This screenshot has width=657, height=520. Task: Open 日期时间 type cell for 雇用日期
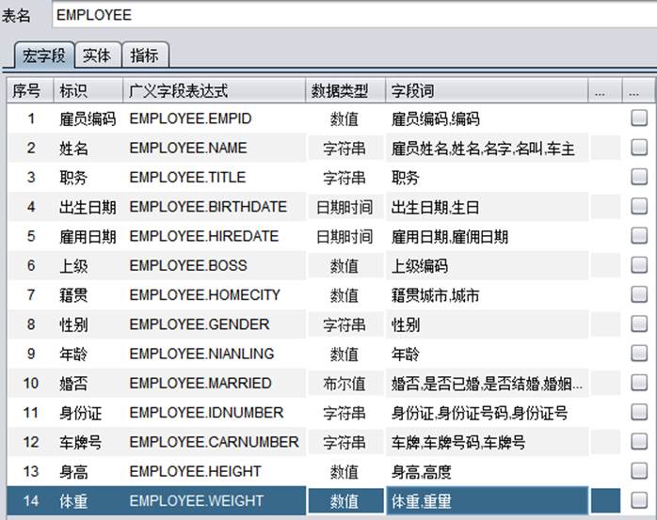345,236
